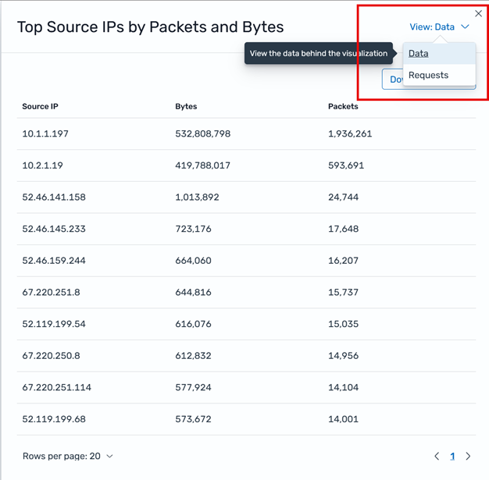Click packets value 14,001
This screenshot has height=480, width=489.
pos(343,419)
